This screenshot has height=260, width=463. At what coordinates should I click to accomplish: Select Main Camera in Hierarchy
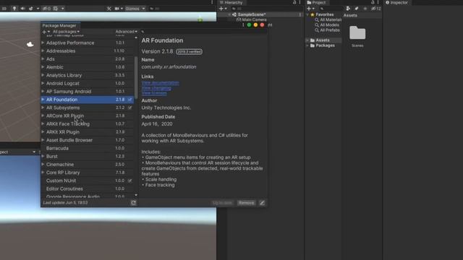point(252,19)
